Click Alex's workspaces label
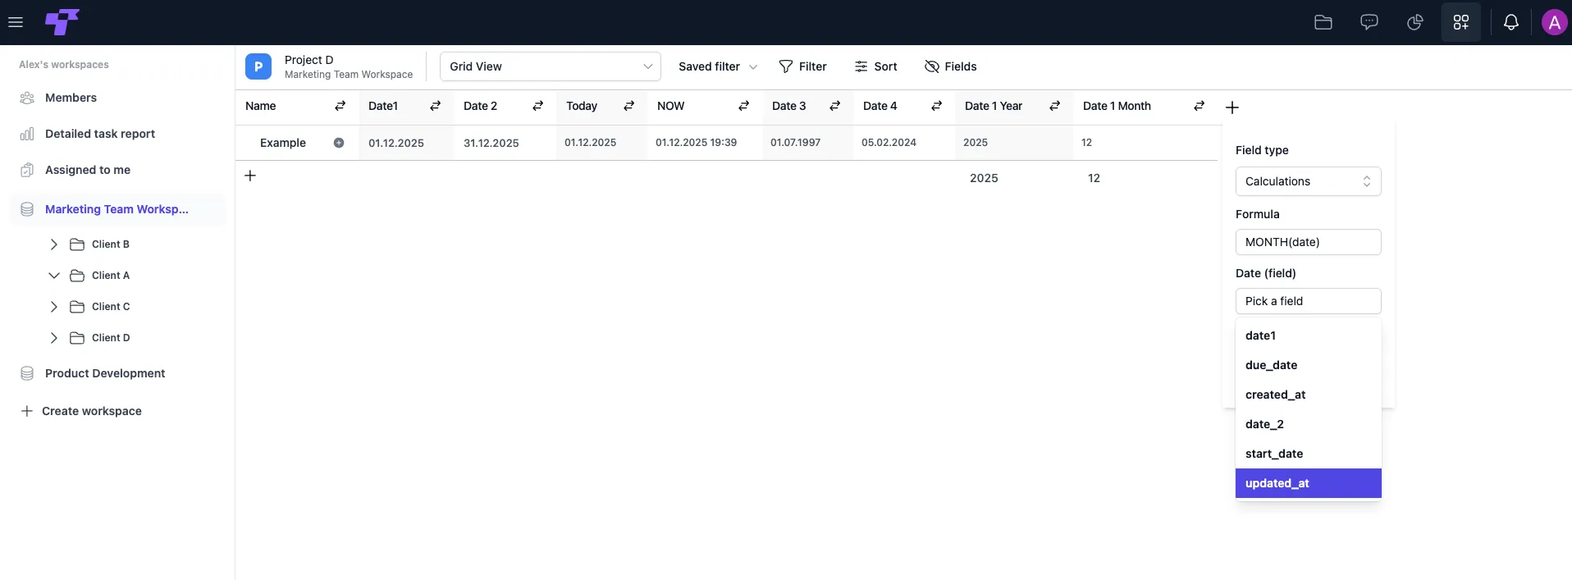 pos(64,65)
